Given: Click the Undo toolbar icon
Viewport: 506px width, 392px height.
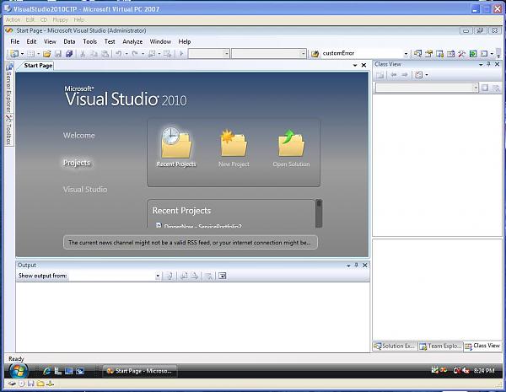Looking at the screenshot, I should tap(119, 54).
